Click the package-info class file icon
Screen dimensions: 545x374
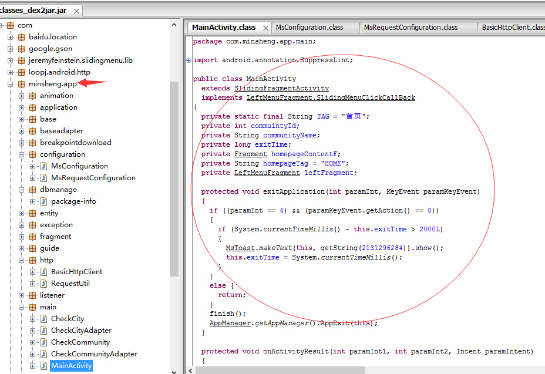[44, 201]
